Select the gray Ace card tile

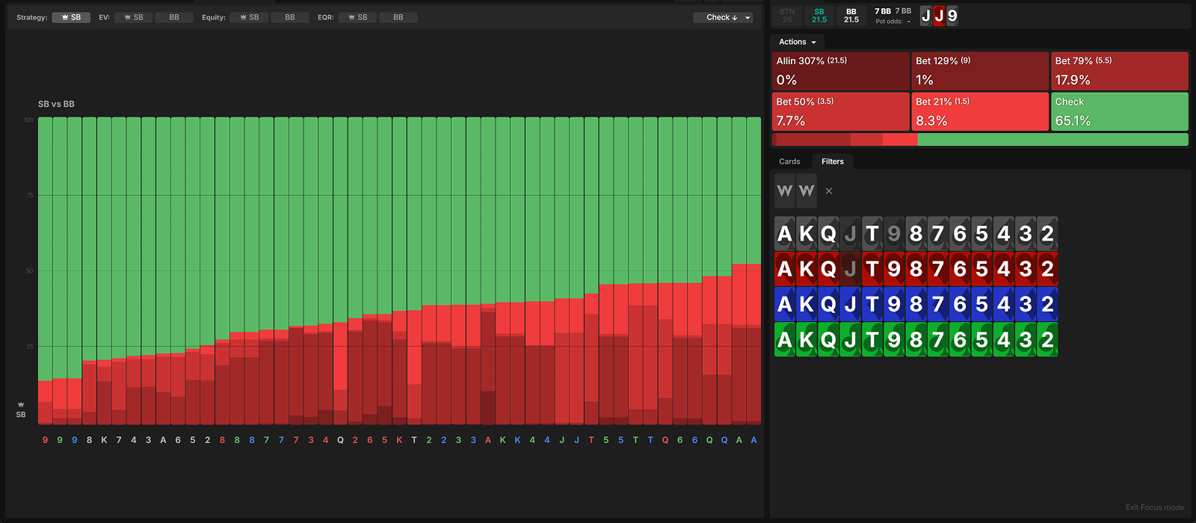784,234
